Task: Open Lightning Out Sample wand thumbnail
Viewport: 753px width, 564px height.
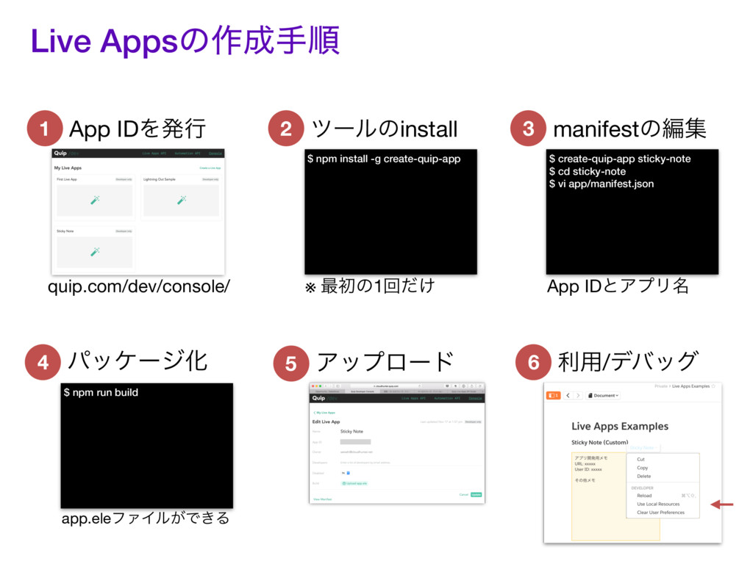Action: click(181, 200)
